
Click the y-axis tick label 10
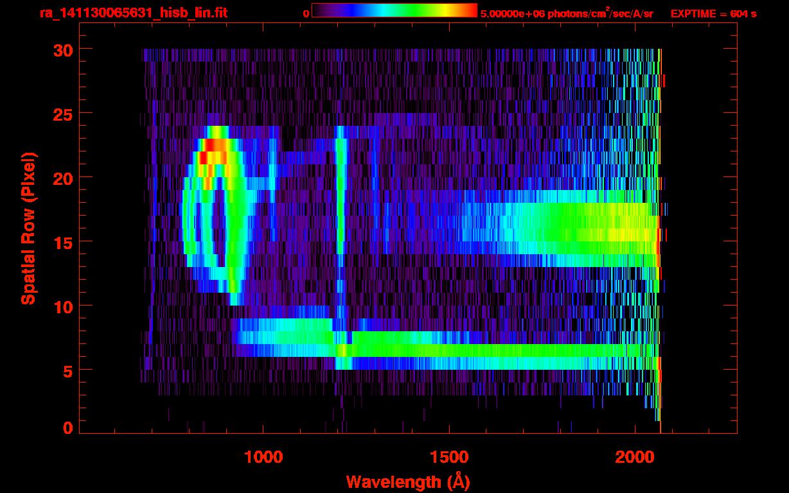(x=62, y=306)
